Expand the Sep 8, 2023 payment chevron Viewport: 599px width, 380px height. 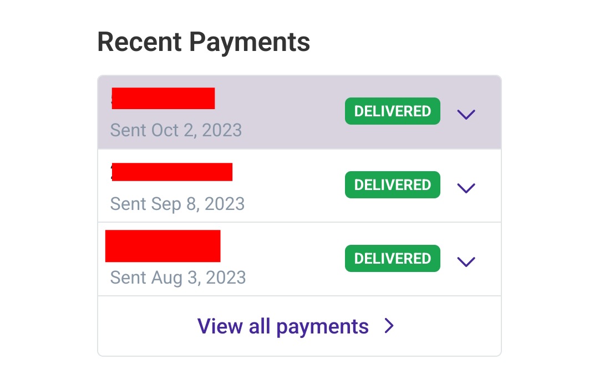(466, 188)
